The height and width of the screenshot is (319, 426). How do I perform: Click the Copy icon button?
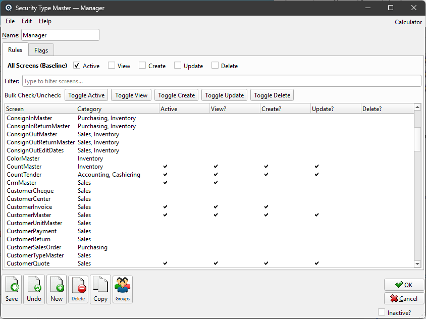point(100,289)
